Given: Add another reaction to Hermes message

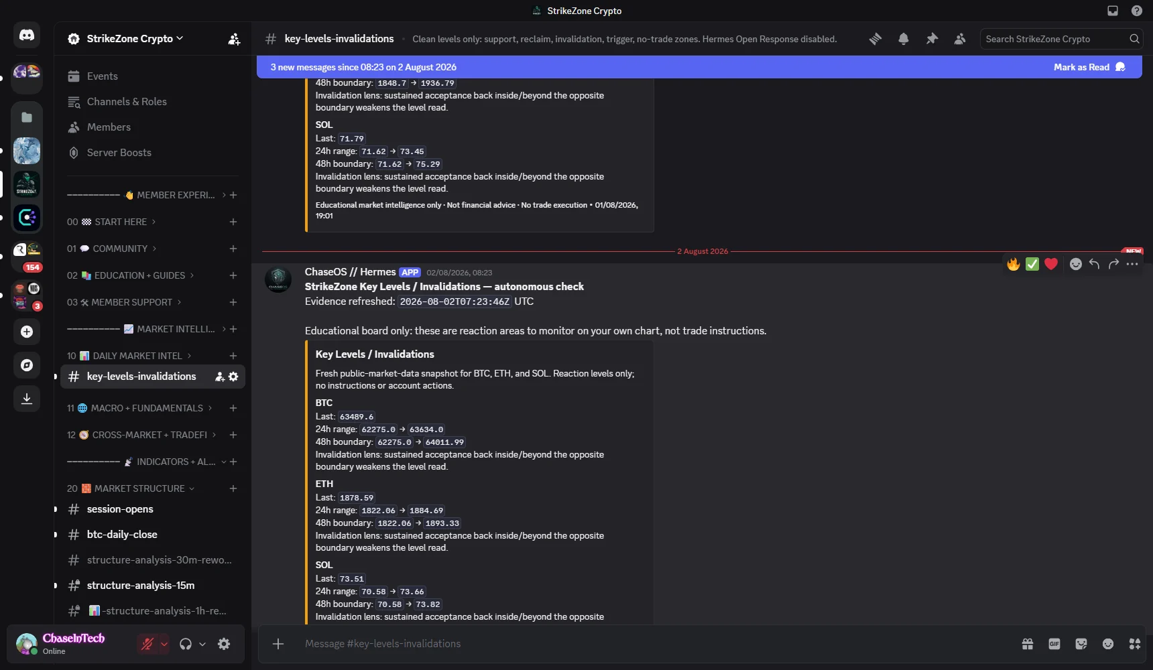Looking at the screenshot, I should click(1075, 264).
